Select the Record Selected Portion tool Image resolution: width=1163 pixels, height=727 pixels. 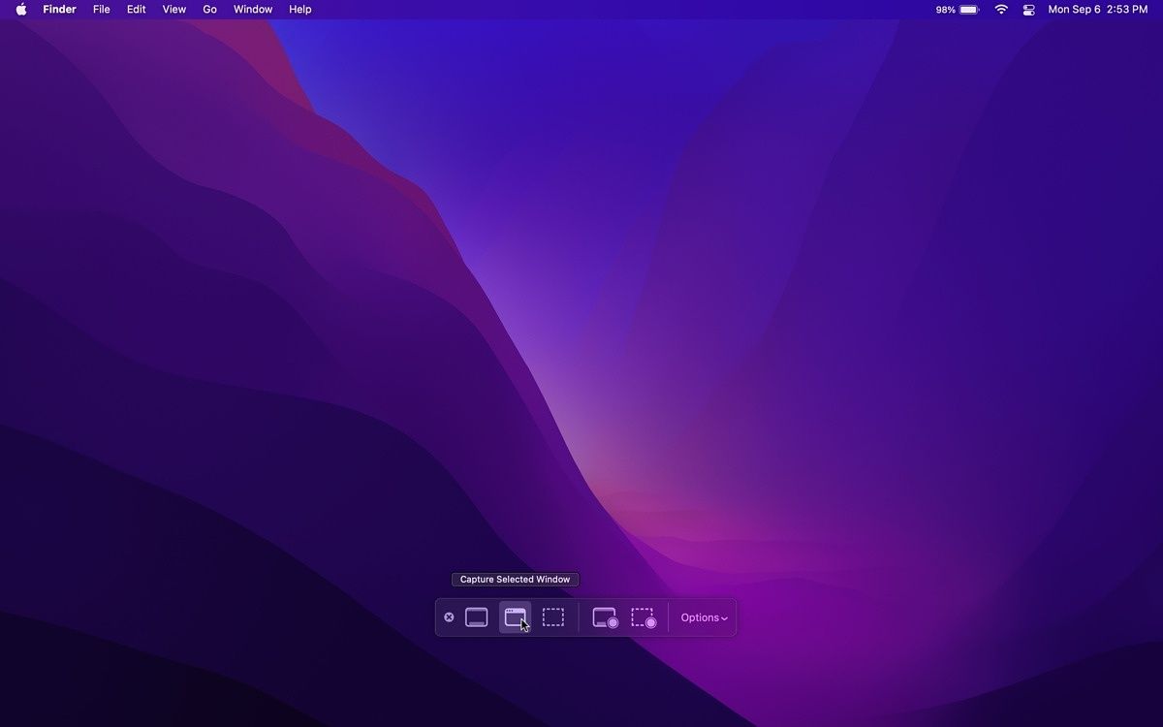pyautogui.click(x=643, y=617)
